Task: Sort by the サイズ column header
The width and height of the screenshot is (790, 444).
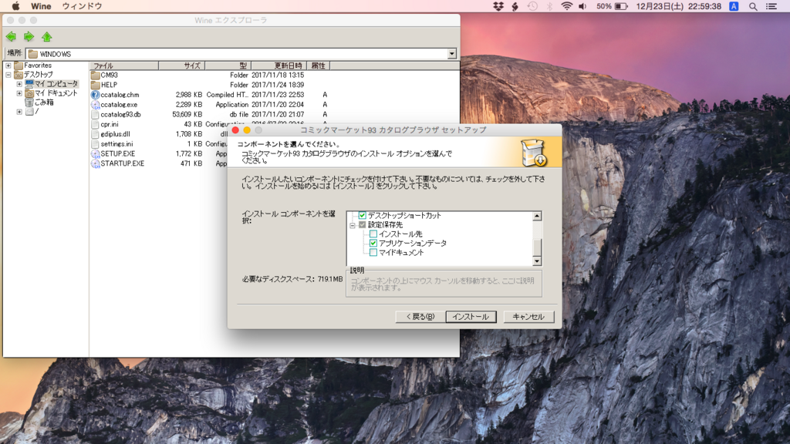Action: [x=181, y=66]
